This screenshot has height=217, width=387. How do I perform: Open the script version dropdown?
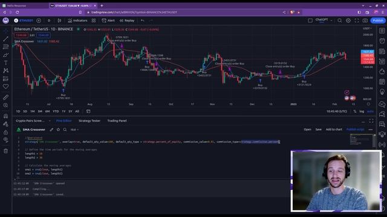74,130
